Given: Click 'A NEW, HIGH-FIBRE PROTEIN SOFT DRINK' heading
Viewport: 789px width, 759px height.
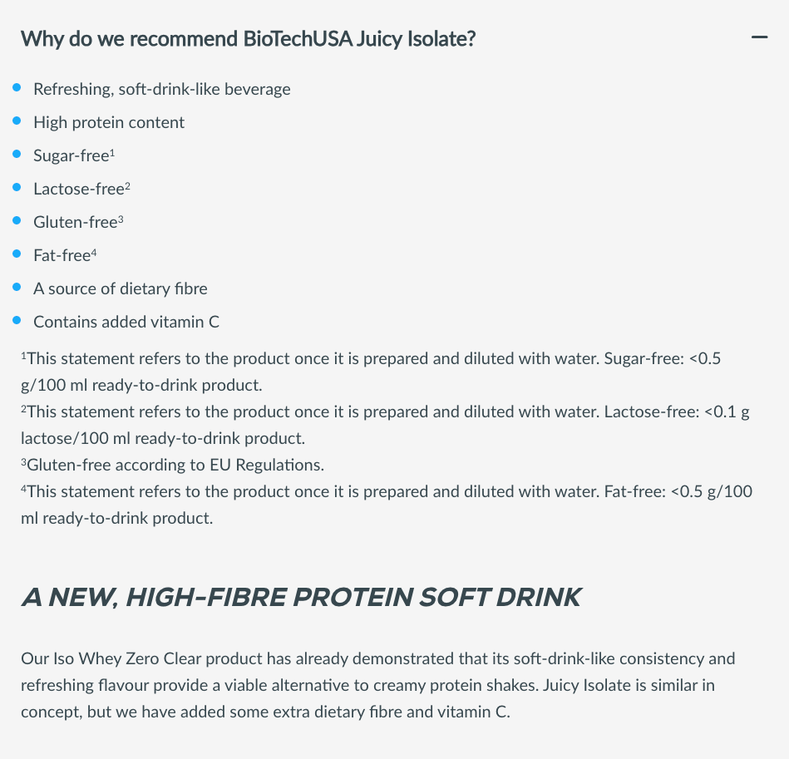Looking at the screenshot, I should (301, 597).
